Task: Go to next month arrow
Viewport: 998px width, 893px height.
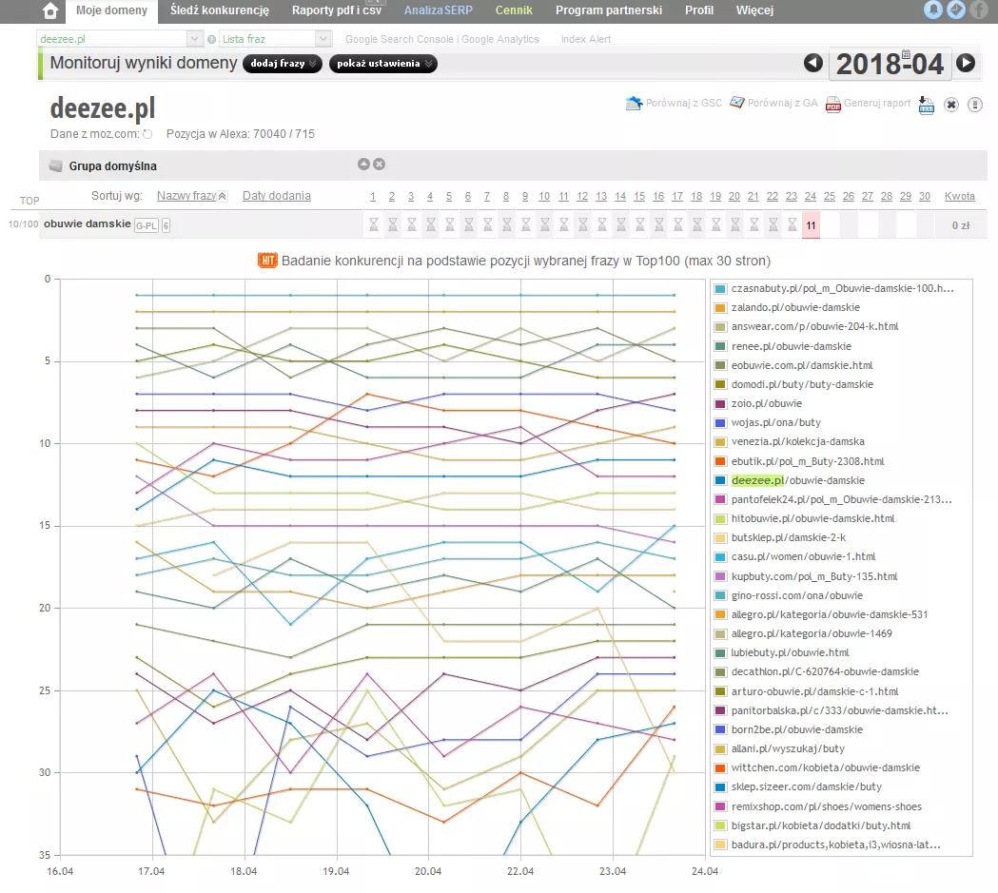Action: (966, 63)
